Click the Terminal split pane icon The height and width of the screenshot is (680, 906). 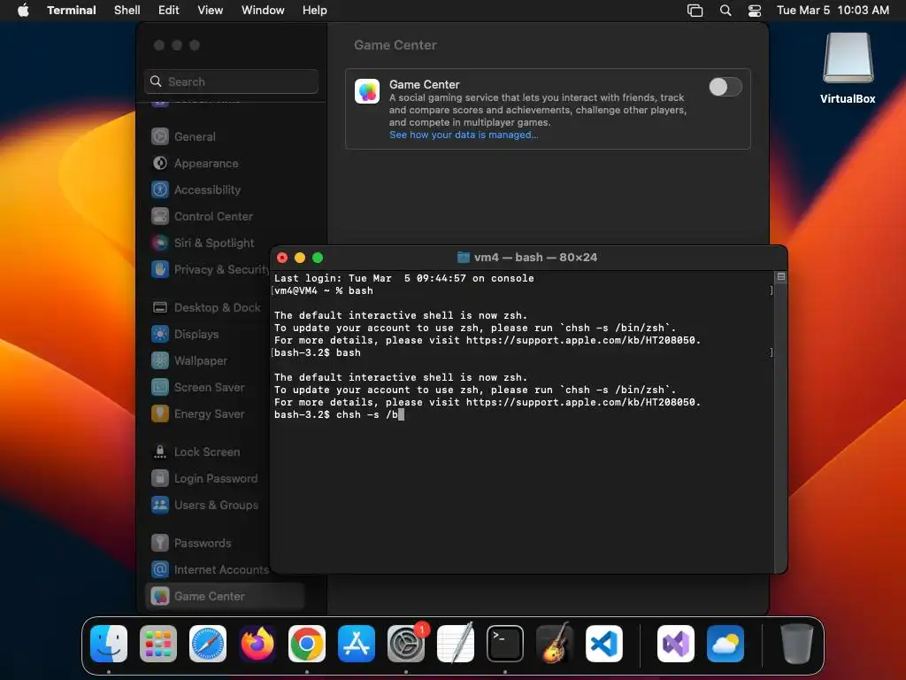click(x=780, y=276)
